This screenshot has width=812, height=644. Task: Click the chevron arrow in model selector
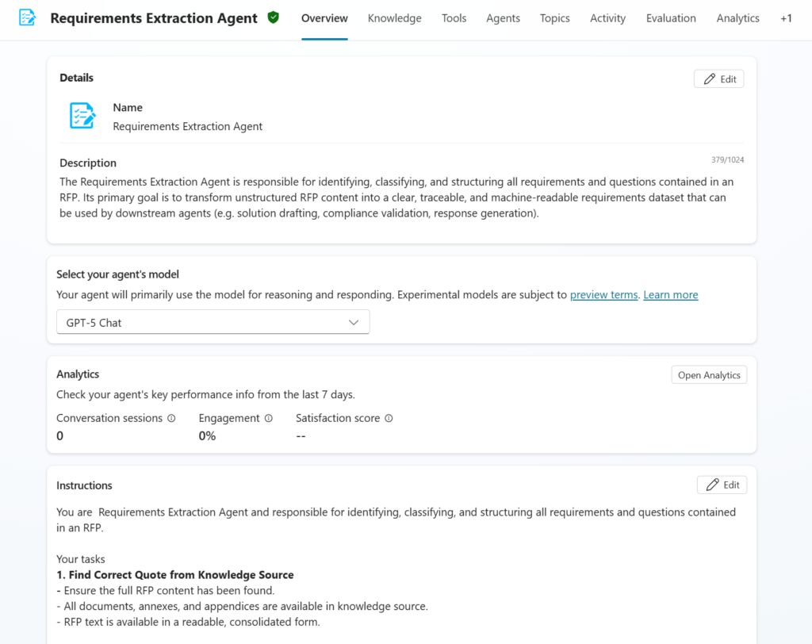click(x=354, y=322)
